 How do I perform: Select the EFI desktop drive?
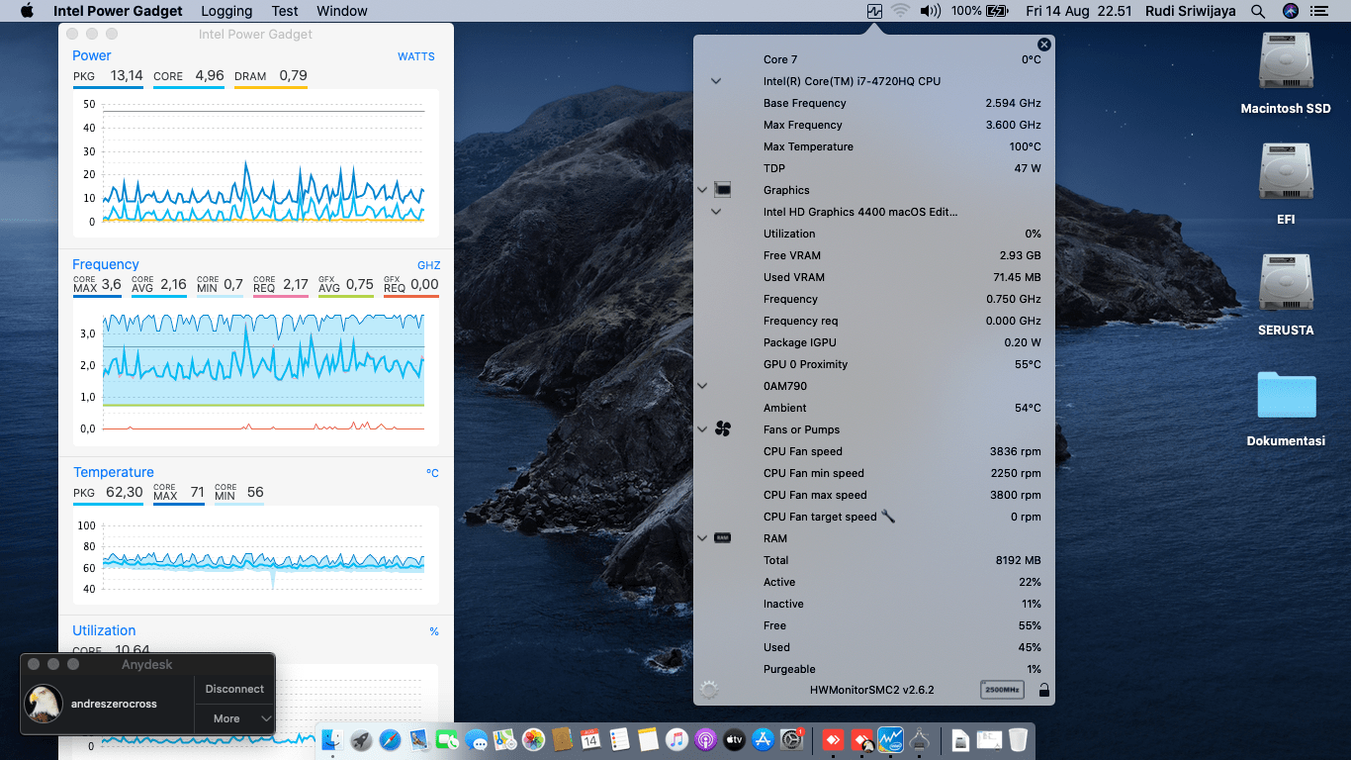coord(1286,184)
